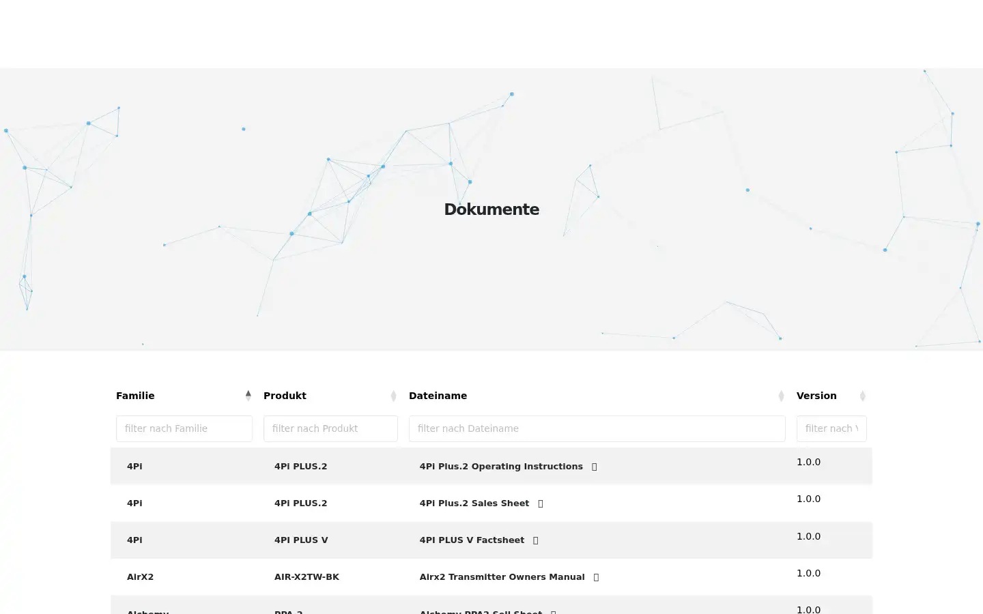Click the Familie column header label
This screenshot has height=614, width=983.
[x=135, y=396]
